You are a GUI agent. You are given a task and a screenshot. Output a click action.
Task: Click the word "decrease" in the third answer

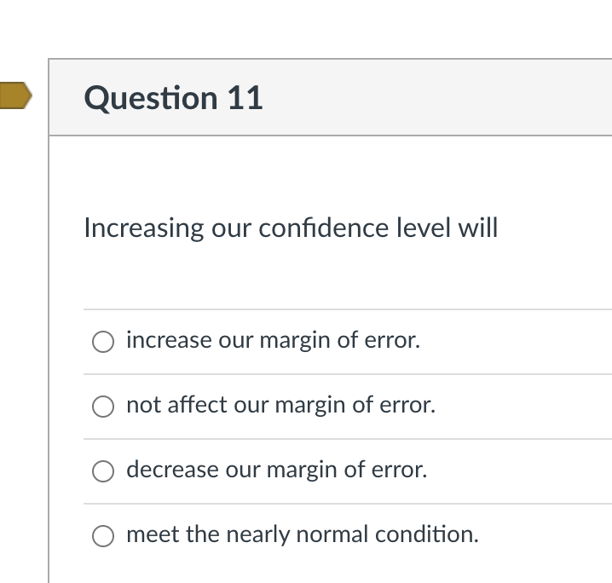(172, 470)
